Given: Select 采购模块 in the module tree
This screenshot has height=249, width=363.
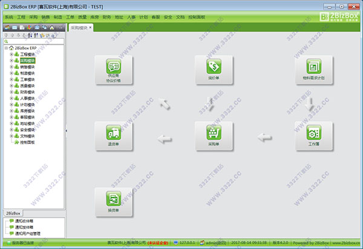Looking at the screenshot, I should point(28,61).
